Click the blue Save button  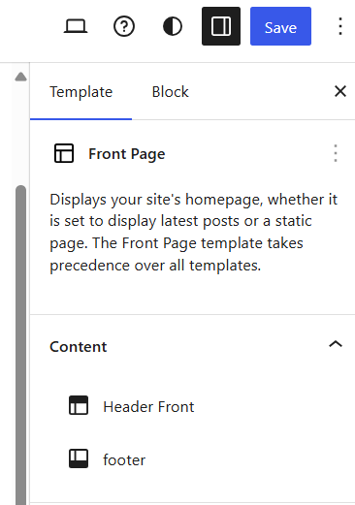click(x=280, y=26)
